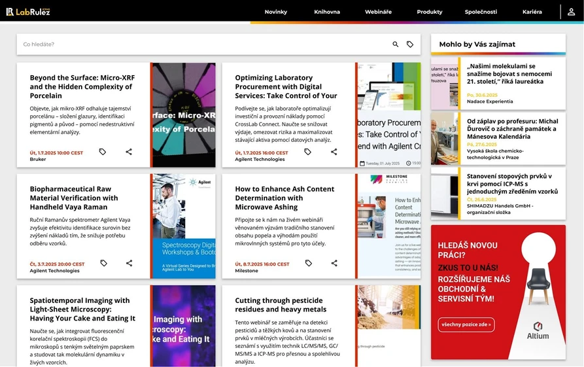Click 'Nadace Experientia' source label

point(490,101)
